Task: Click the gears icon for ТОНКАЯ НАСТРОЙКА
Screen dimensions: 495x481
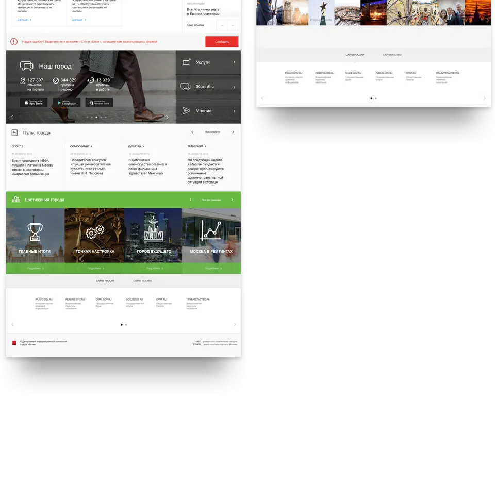Action: [94, 232]
